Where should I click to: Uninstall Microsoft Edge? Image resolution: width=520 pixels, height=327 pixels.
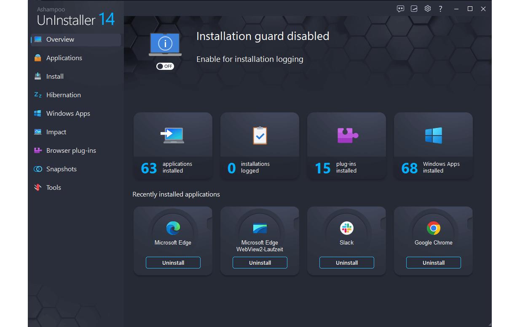(173, 263)
